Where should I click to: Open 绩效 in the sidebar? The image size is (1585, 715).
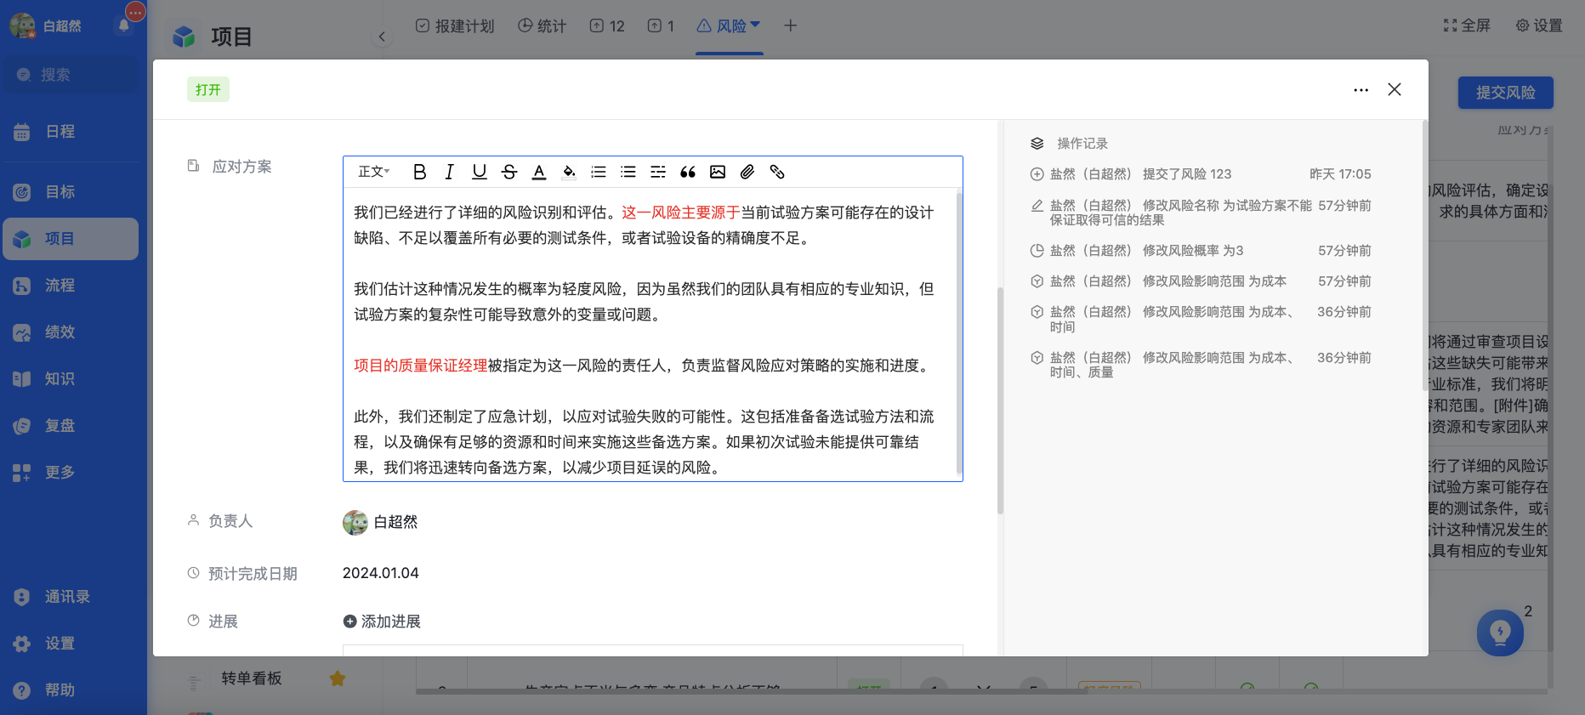tap(71, 332)
